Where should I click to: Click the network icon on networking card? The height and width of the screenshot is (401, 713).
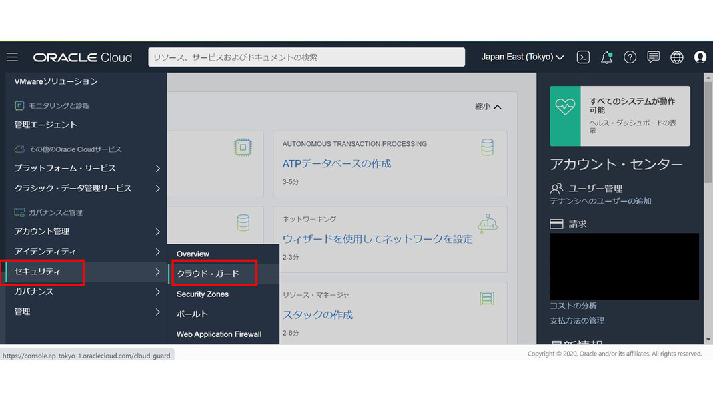[488, 223]
